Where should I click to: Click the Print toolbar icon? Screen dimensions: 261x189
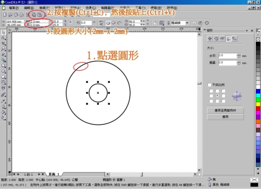[21, 15]
